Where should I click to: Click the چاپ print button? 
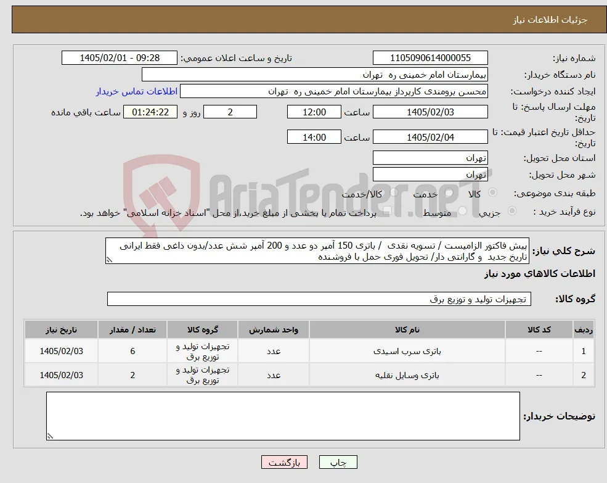[338, 462]
